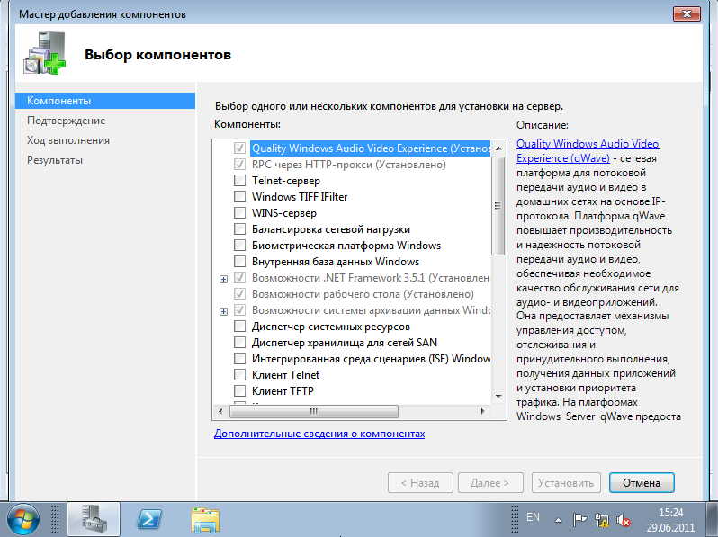Check Диспетчер хранилища для сетей SAN

point(239,343)
